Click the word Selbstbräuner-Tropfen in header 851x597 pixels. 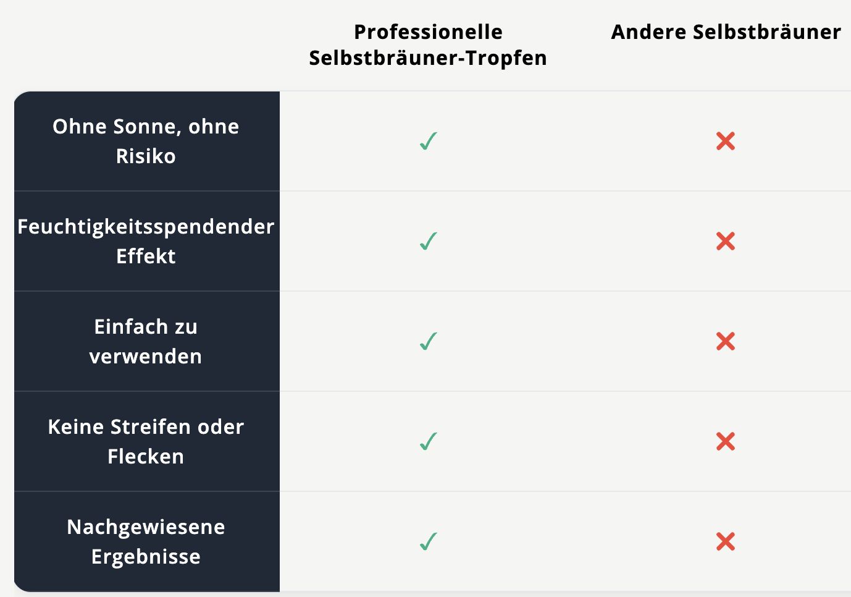[428, 58]
